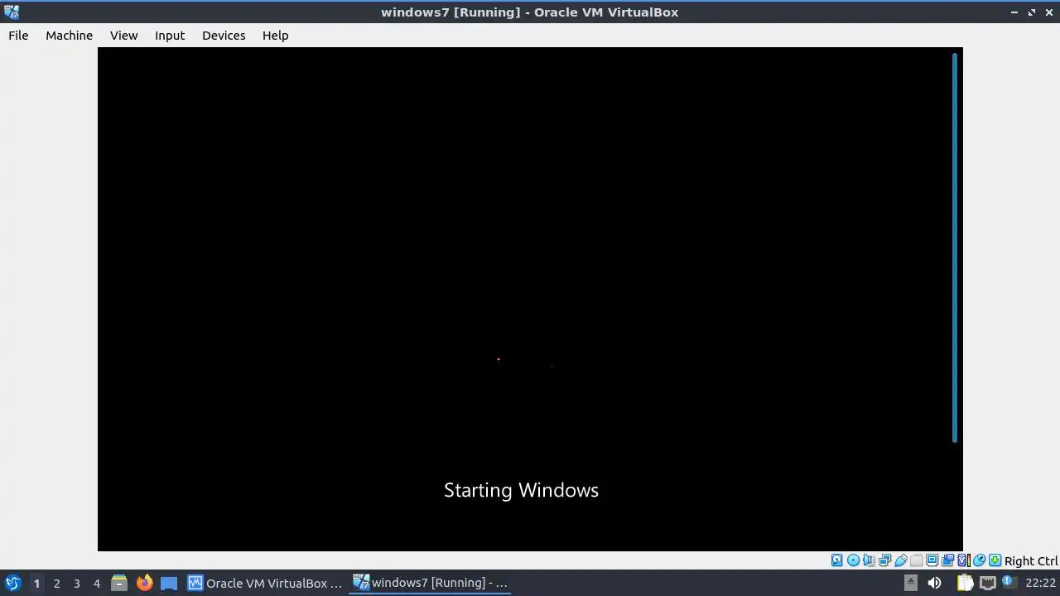Screen dimensions: 1060x596
Task: Open the update notification tray icon
Action: [1009, 582]
